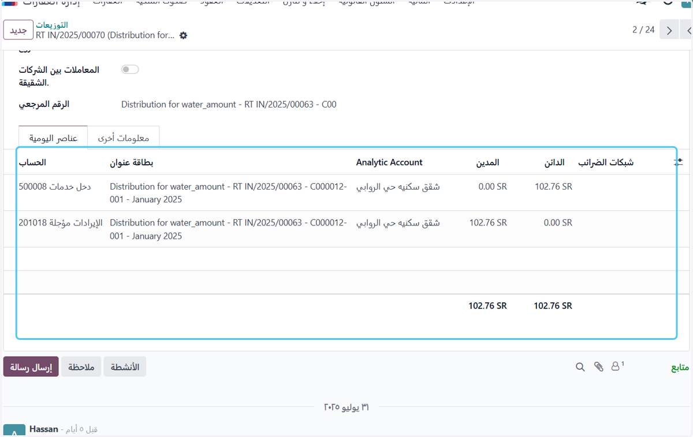This screenshot has width=693, height=437.
Task: Click debit 102.76 SR in 201018 row
Action: [x=488, y=223]
